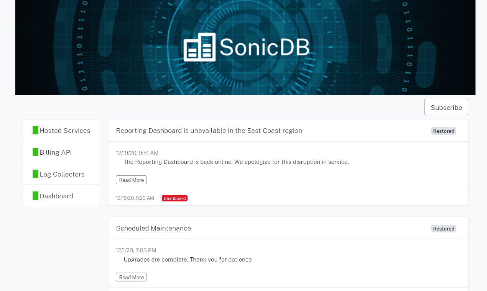Click Read More under Reporting Dashboard update
Screen dimensions: 487x291
tap(131, 180)
